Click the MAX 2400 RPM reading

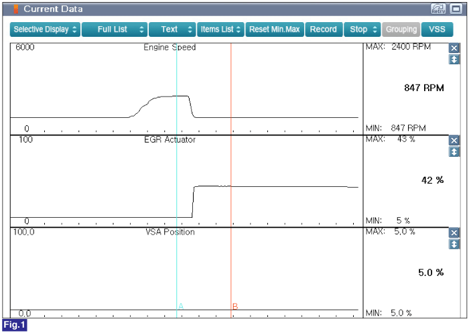tap(398, 47)
